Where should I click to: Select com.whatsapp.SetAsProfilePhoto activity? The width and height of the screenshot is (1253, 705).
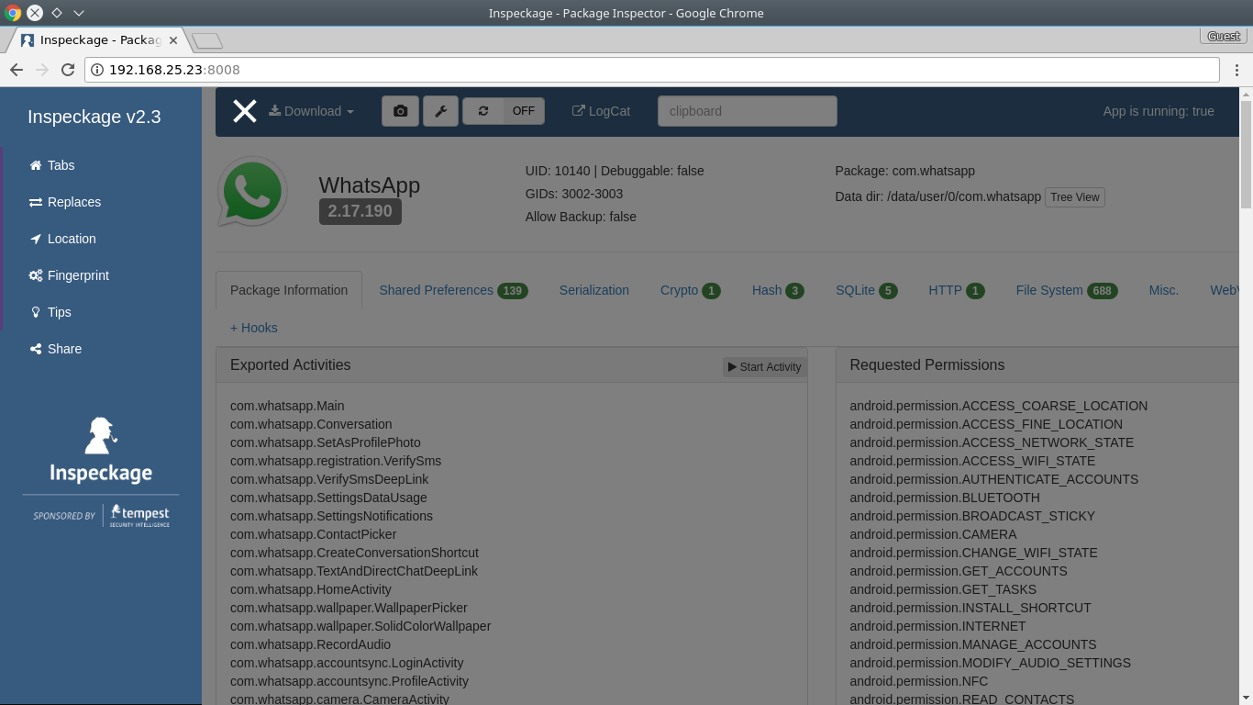[x=326, y=442]
